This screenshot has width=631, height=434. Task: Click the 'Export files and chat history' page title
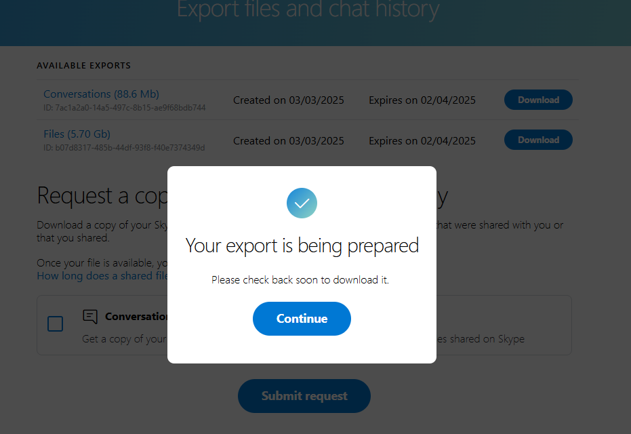click(308, 9)
